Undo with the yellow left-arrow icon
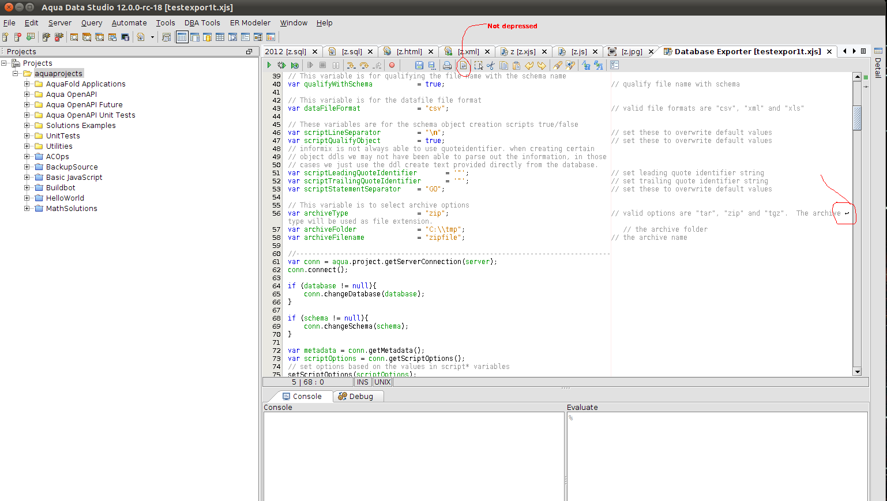The width and height of the screenshot is (887, 501). click(x=529, y=65)
